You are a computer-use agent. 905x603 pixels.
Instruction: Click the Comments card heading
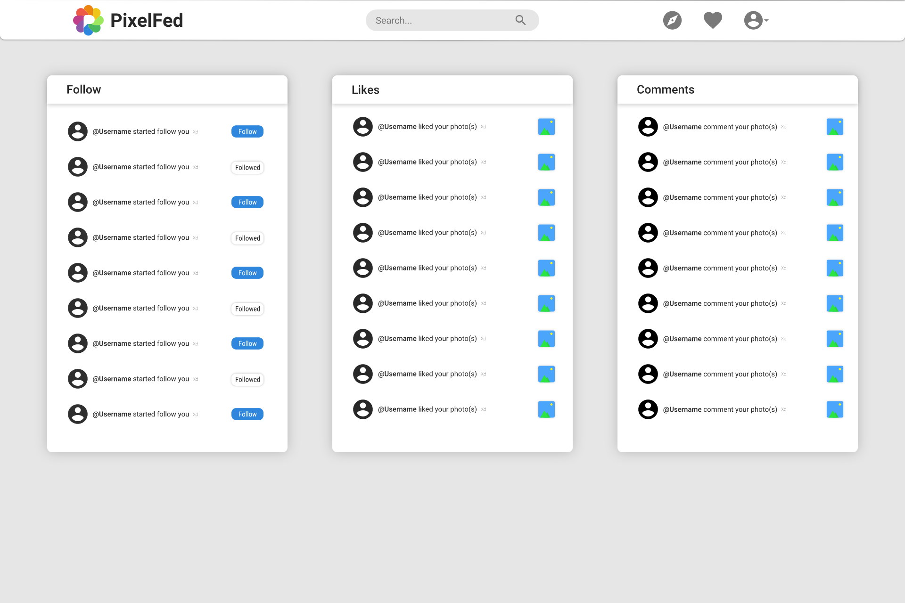665,90
